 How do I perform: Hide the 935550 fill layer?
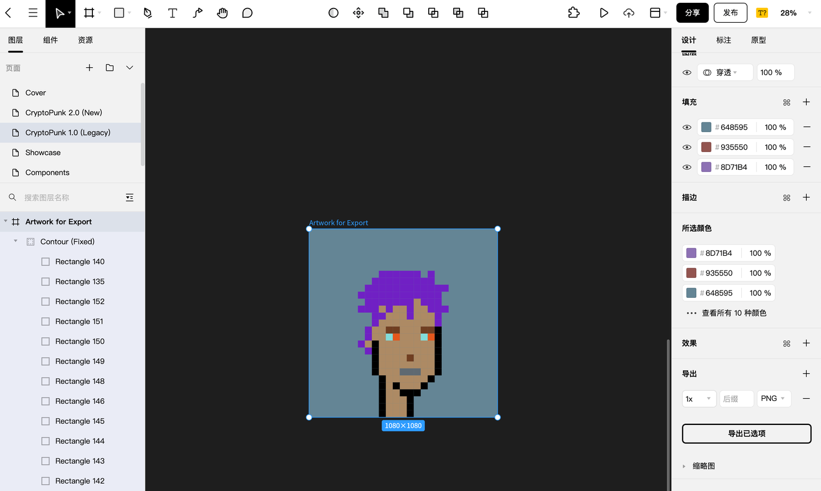[687, 147]
